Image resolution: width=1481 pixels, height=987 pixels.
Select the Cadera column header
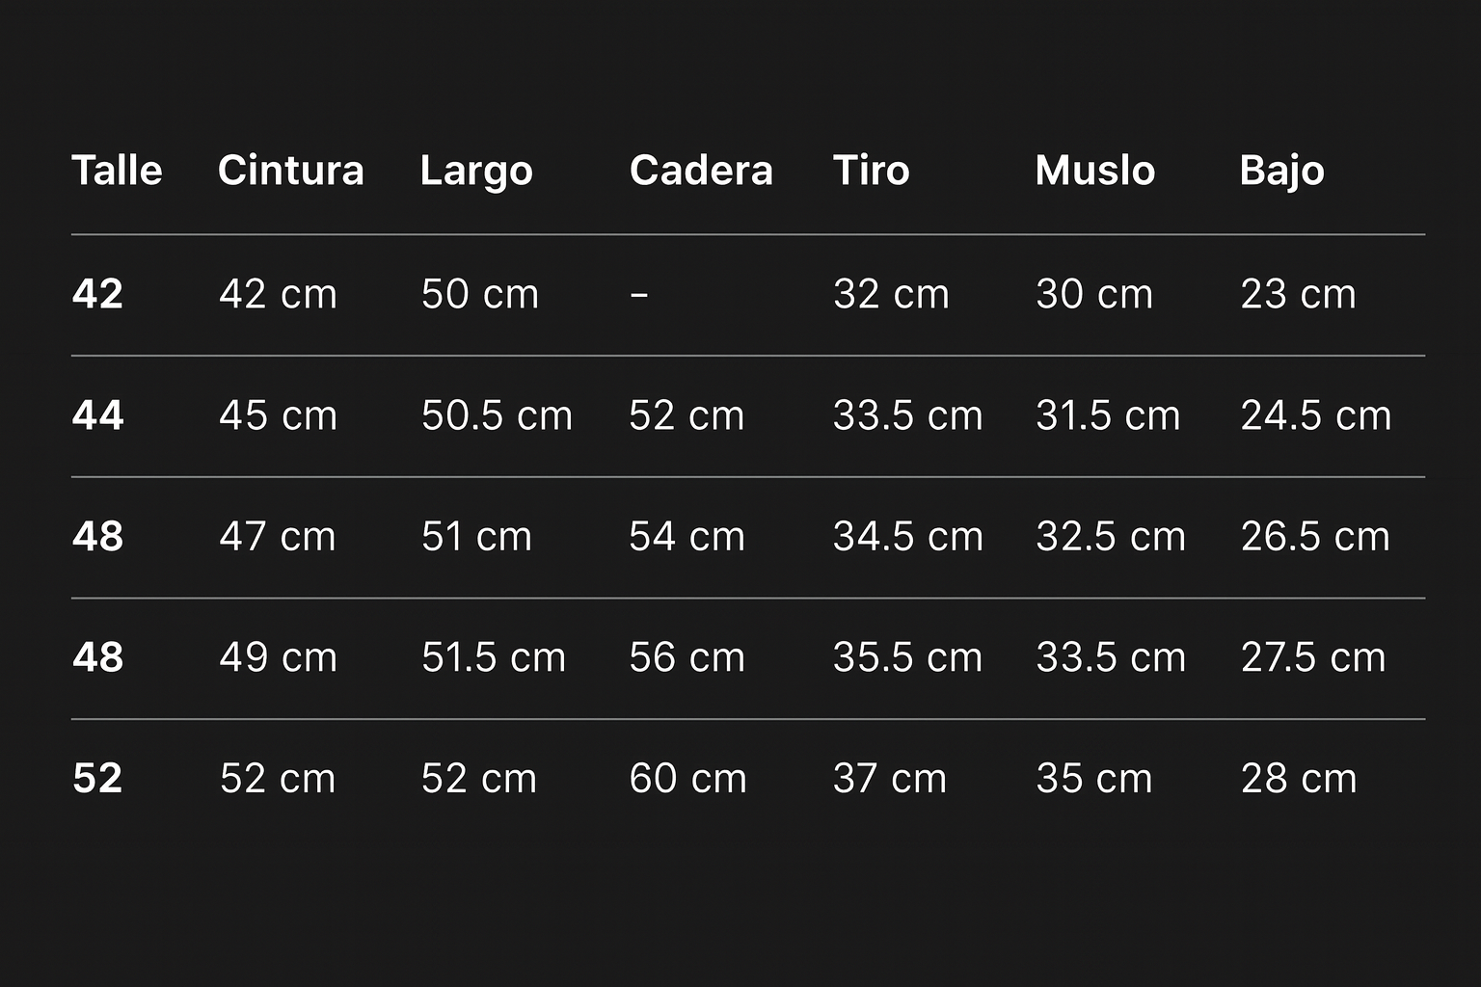[x=701, y=171]
